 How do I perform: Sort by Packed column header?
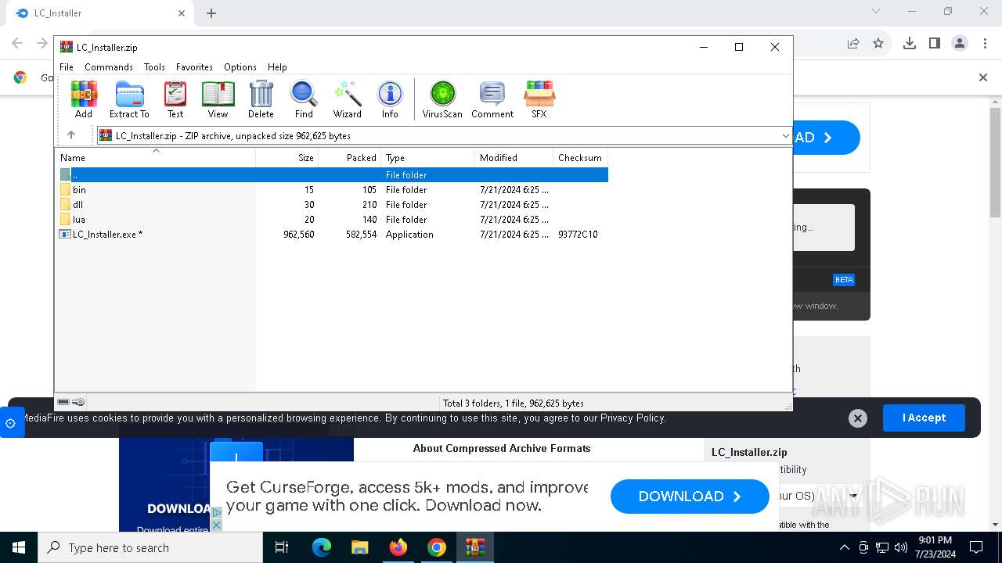[x=350, y=157]
